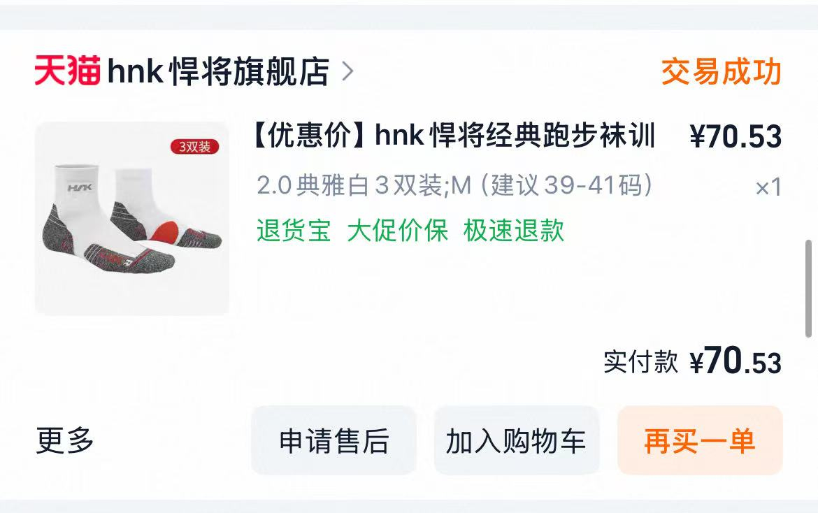The width and height of the screenshot is (818, 513).
Task: View the 交易成功 order status
Action: pyautogui.click(x=722, y=71)
